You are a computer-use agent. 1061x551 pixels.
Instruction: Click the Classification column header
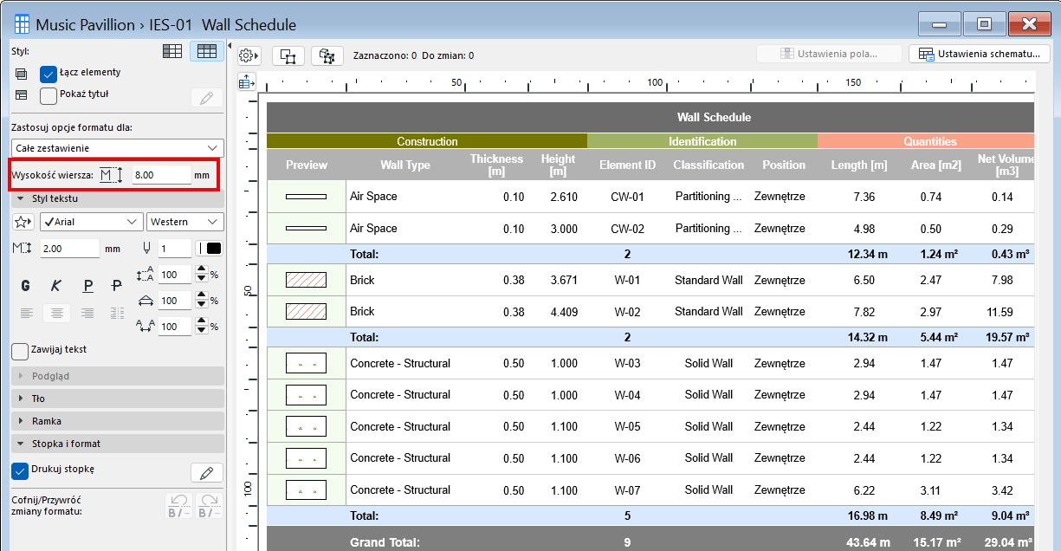[708, 165]
